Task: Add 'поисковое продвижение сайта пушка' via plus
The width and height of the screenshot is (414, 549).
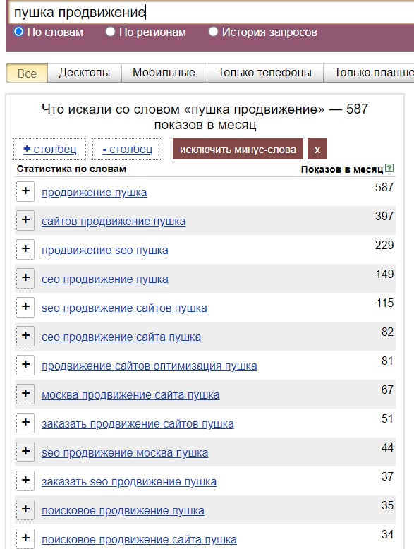Action: click(25, 538)
